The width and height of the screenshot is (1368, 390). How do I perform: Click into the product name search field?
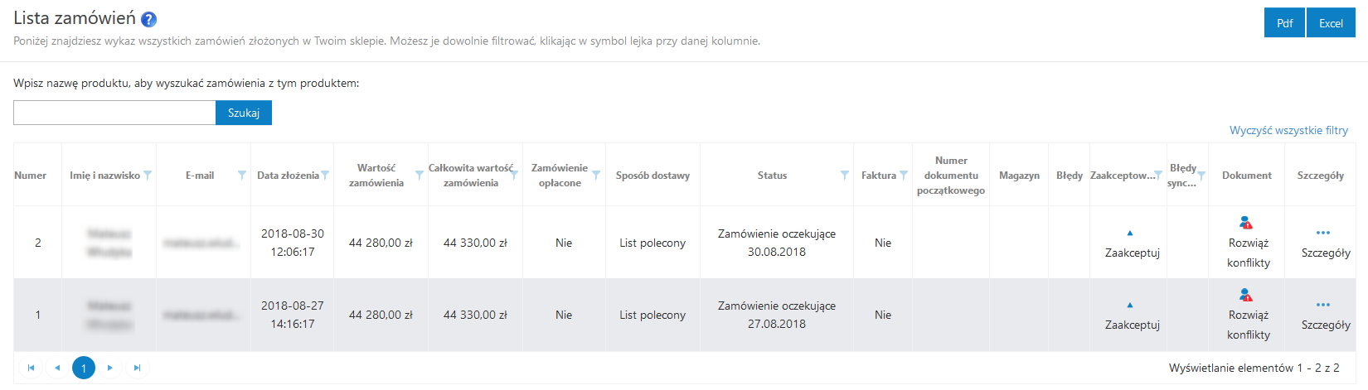114,113
